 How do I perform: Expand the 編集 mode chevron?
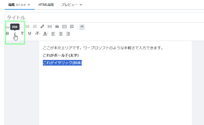click(x=29, y=5)
